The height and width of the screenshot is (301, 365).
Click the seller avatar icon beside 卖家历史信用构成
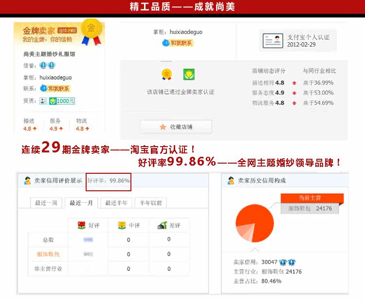coord(231,181)
